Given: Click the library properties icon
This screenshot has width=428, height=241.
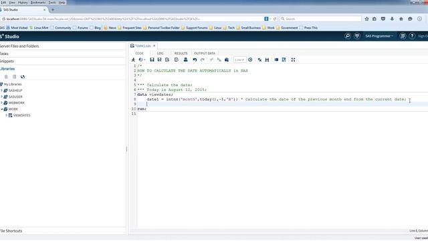Looking at the screenshot, I should coord(15,77).
